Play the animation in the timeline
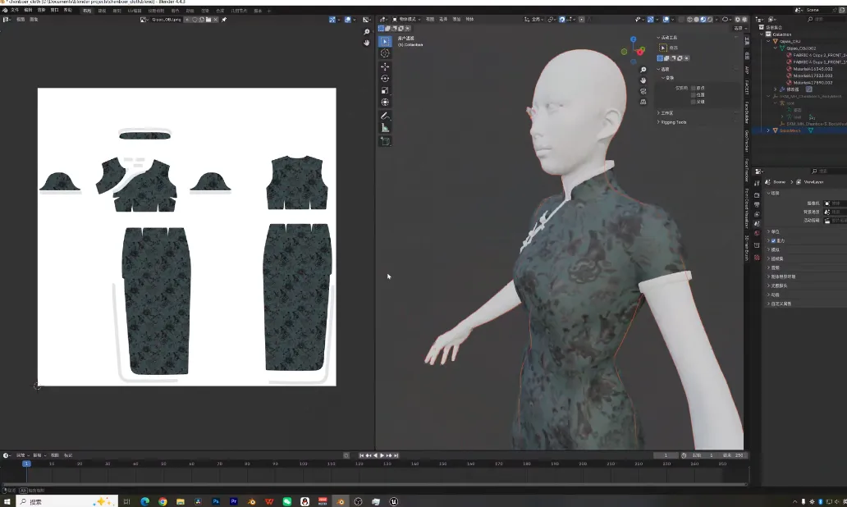Viewport: 847px width, 507px height. 382,455
